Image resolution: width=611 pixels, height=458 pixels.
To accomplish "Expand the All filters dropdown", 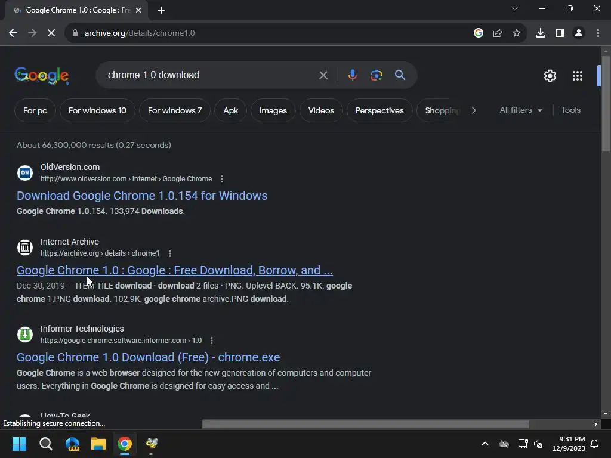I will coord(520,110).
